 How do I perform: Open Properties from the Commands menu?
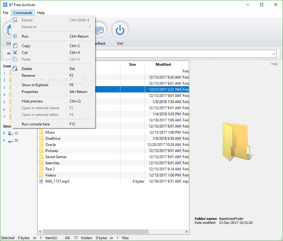[53, 91]
